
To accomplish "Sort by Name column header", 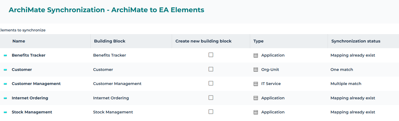I will (x=19, y=41).
